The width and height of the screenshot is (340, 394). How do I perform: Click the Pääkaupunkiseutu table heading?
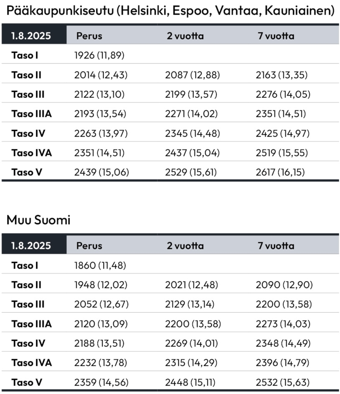[x=170, y=11]
